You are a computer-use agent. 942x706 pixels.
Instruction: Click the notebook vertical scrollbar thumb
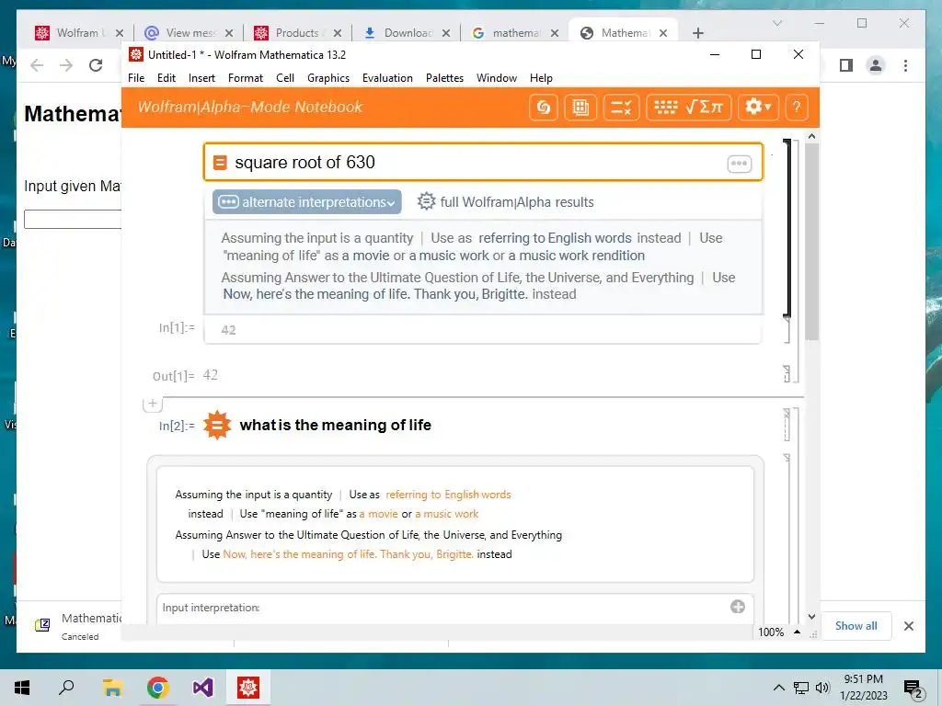pyautogui.click(x=811, y=242)
